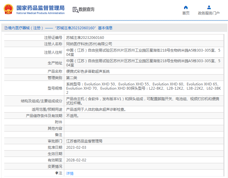Click the 附件 label
The height and width of the screenshot is (178, 228).
pos(59,122)
